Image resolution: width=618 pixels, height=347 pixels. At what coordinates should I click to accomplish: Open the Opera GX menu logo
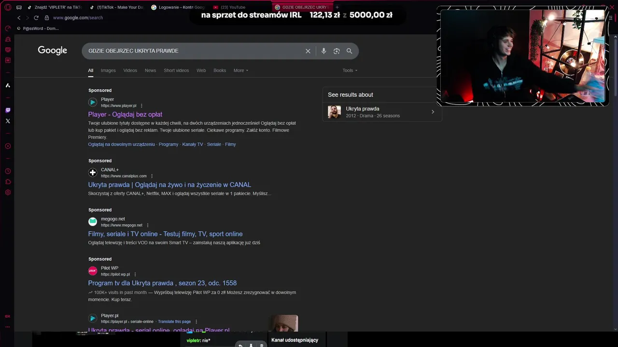pyautogui.click(x=8, y=7)
